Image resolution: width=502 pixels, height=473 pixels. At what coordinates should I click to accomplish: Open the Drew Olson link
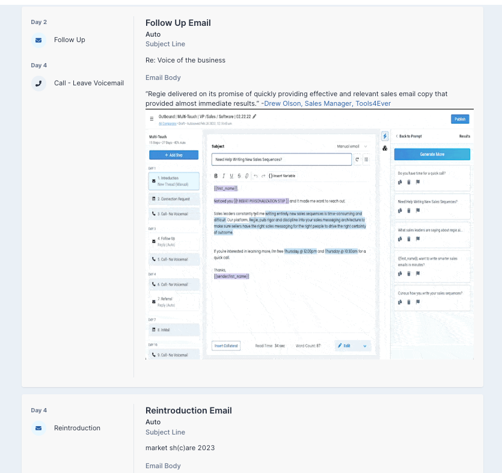click(283, 104)
